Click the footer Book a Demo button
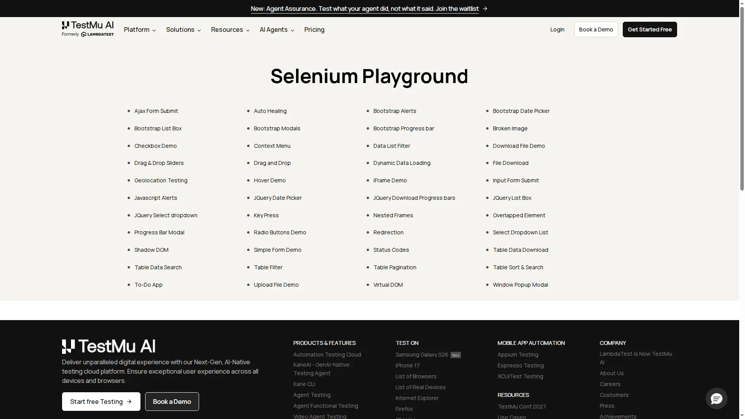745x419 pixels. [x=172, y=402]
